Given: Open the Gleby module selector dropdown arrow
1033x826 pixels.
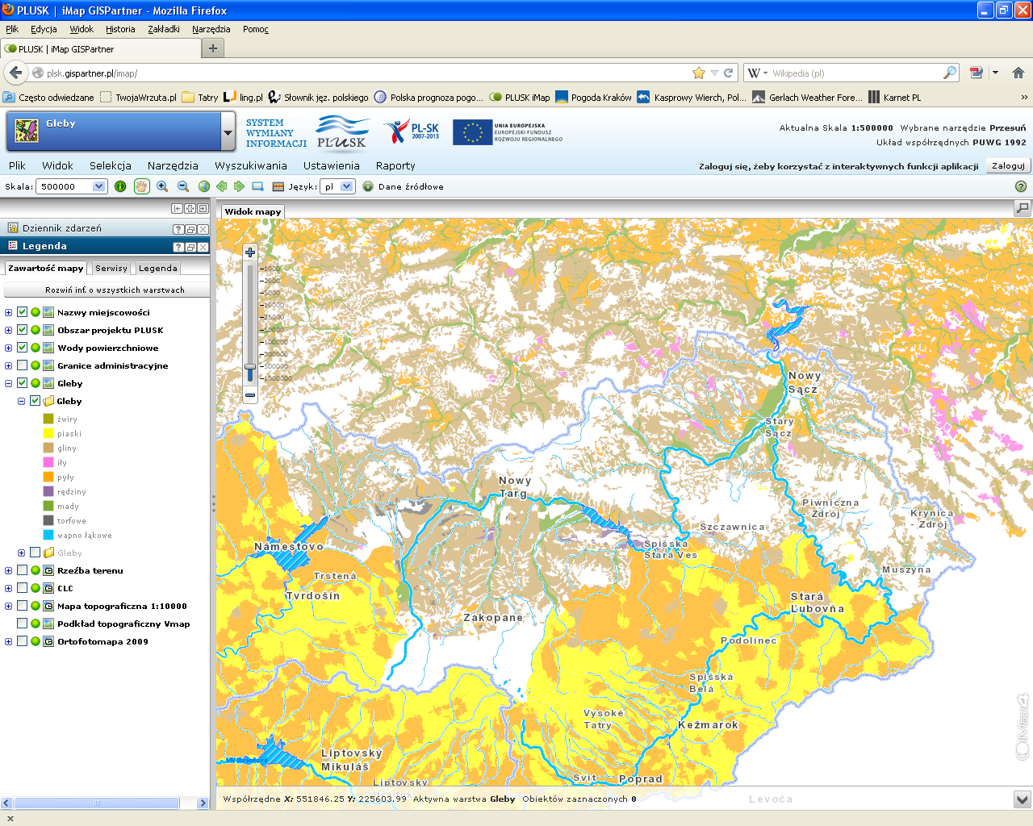Looking at the screenshot, I should click(228, 131).
